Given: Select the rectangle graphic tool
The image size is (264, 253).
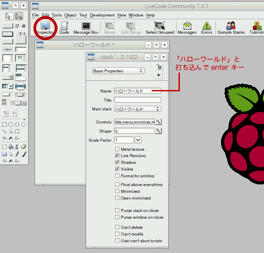Looking at the screenshot, I should click(x=4, y=124).
